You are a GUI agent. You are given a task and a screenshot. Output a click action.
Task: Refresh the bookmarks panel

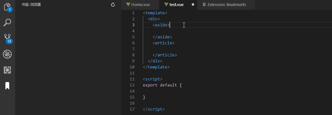coord(113,5)
